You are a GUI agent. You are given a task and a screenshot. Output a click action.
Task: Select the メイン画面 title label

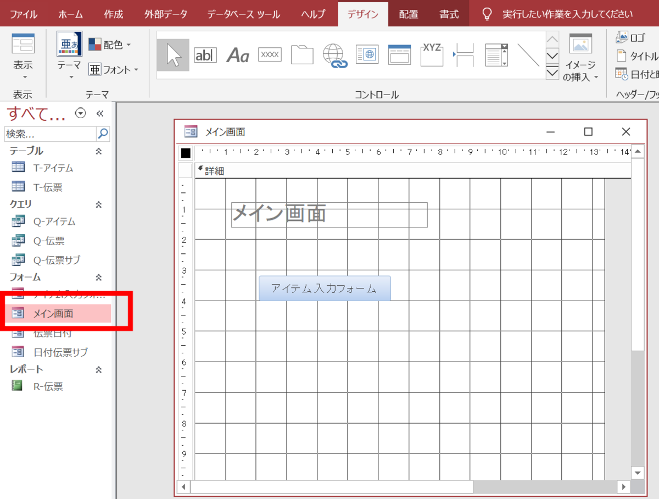coord(329,214)
